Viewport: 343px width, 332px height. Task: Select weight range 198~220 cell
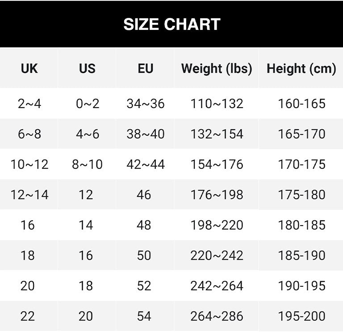click(x=217, y=225)
